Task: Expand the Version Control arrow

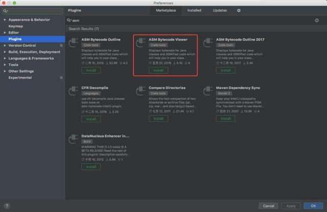Action: point(5,46)
